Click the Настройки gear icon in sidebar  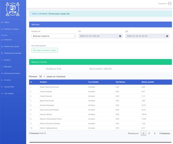2,93
